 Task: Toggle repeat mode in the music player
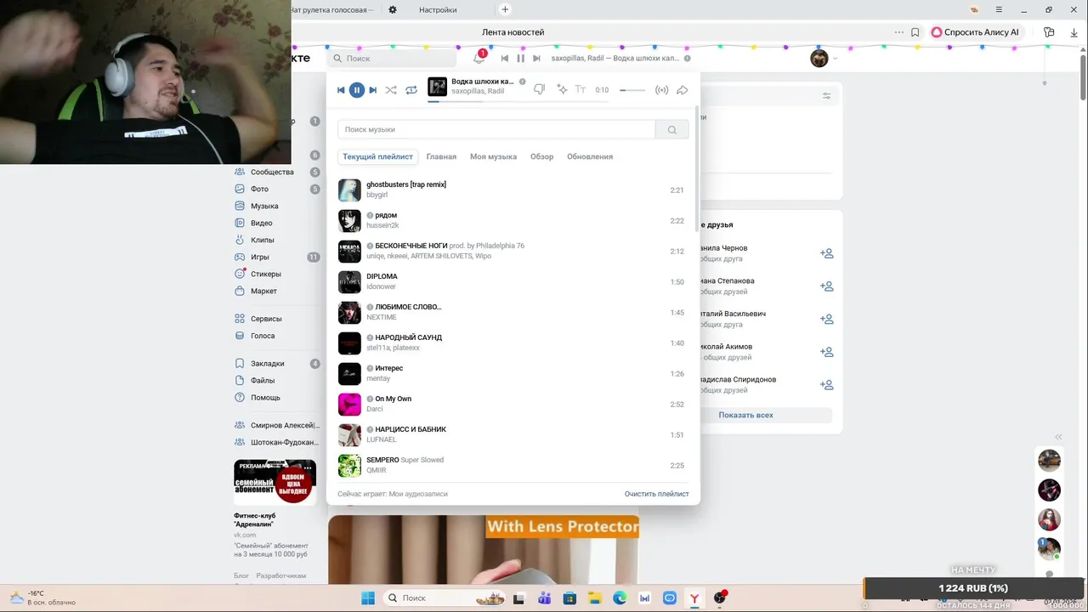pyautogui.click(x=411, y=89)
